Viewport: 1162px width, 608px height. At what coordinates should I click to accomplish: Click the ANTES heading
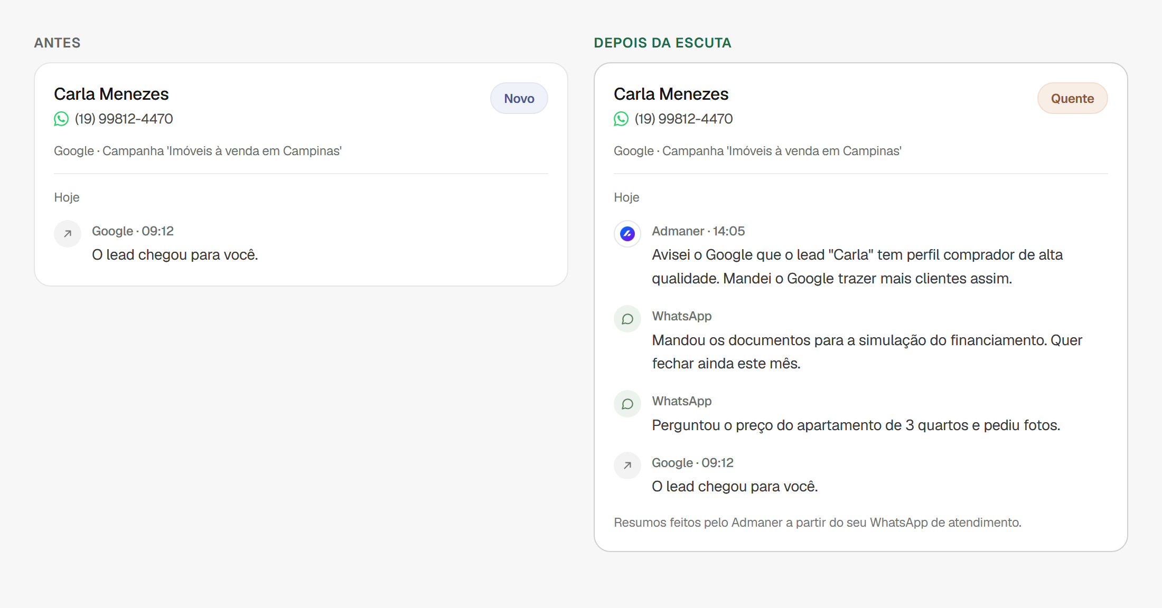[x=58, y=43]
